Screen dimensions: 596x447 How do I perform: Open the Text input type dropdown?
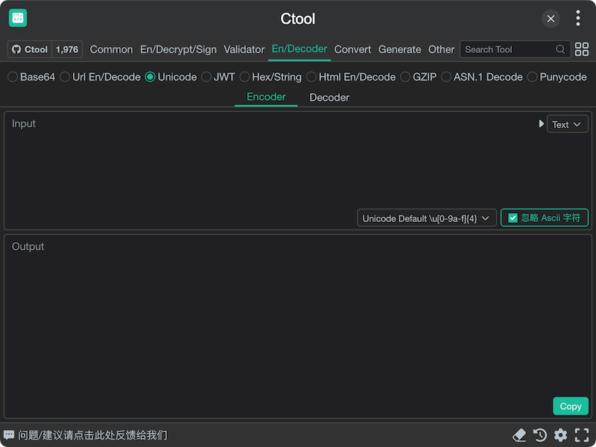click(567, 124)
